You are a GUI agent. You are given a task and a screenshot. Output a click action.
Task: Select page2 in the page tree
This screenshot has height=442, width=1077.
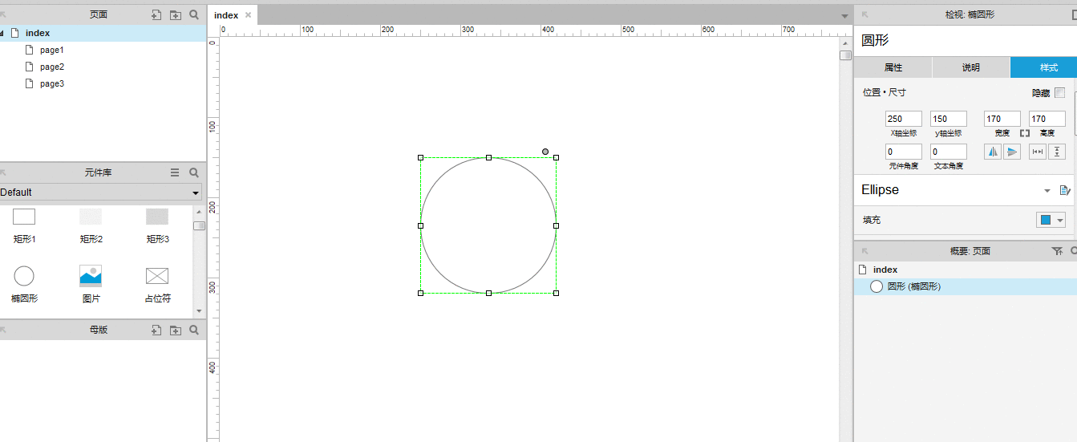click(52, 67)
